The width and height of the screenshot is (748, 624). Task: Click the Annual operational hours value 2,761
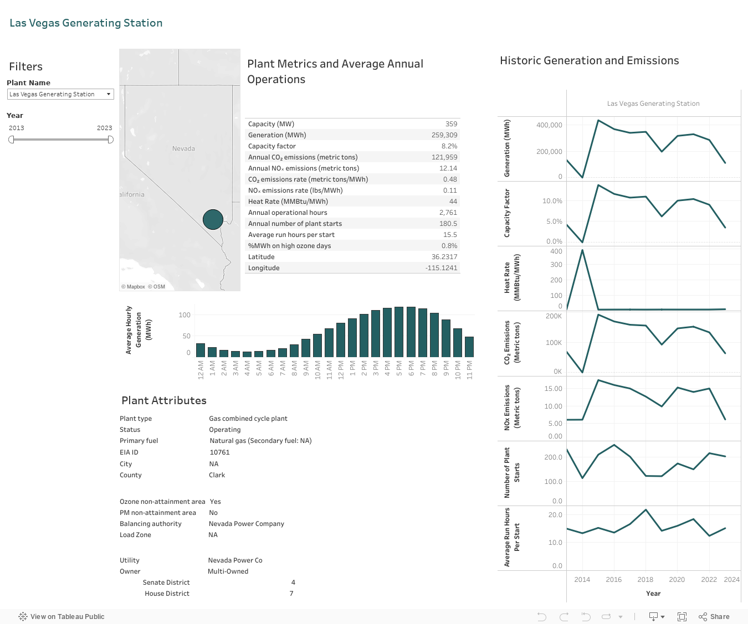point(448,213)
